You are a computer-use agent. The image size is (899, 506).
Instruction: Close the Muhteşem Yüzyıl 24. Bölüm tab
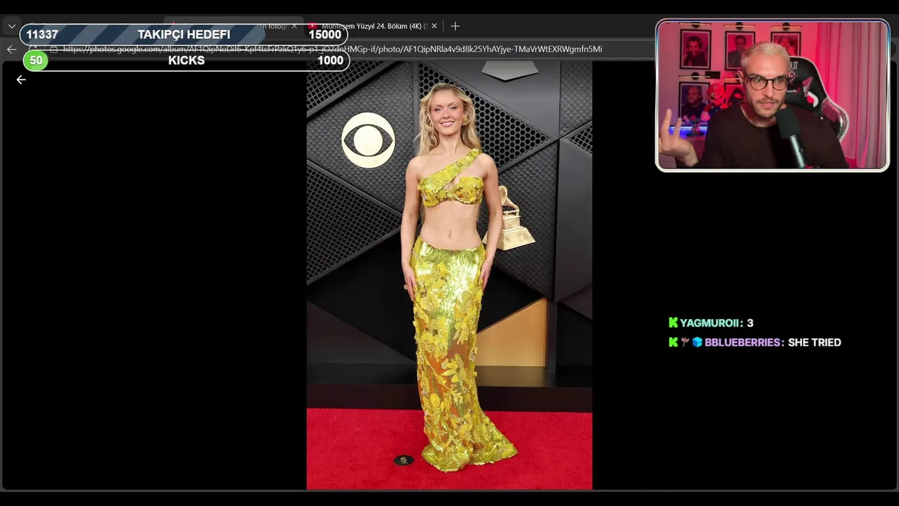pyautogui.click(x=434, y=26)
